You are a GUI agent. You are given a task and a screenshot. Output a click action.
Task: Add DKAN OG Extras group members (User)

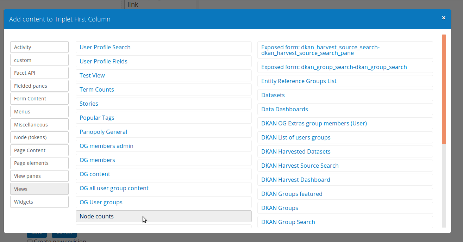tap(345, 123)
